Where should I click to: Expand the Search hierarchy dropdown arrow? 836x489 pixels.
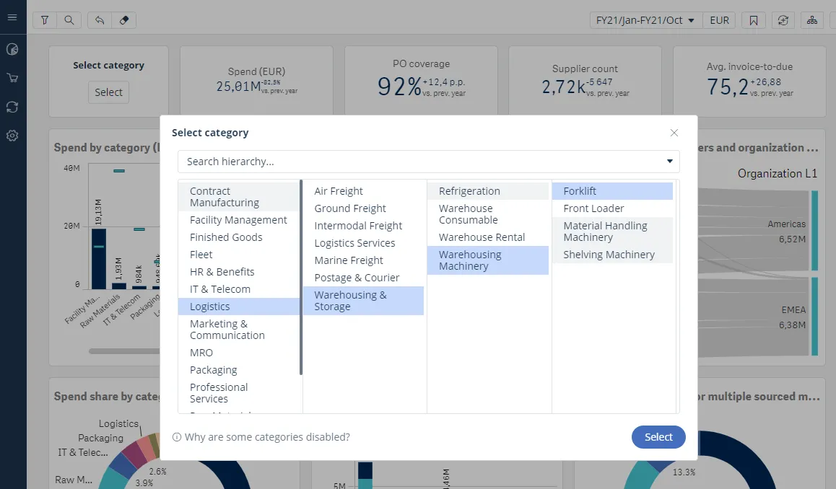[669, 162]
